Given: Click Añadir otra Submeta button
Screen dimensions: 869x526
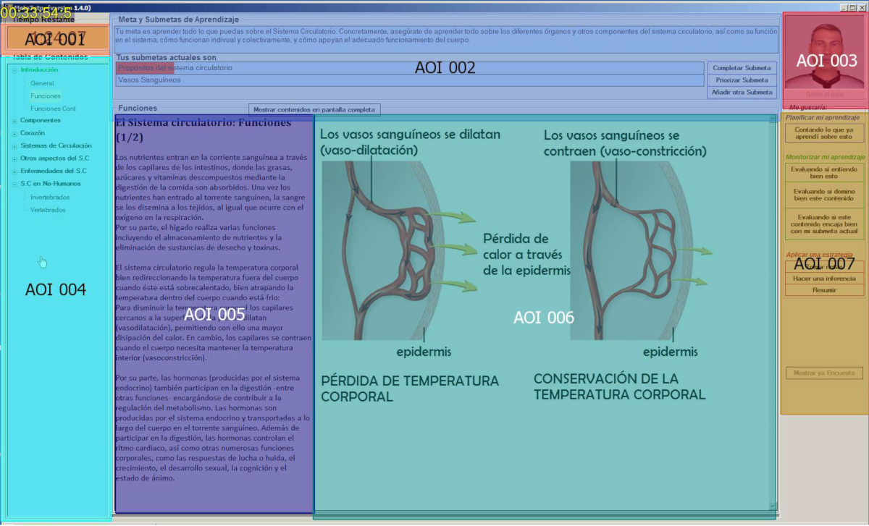Looking at the screenshot, I should [x=742, y=93].
